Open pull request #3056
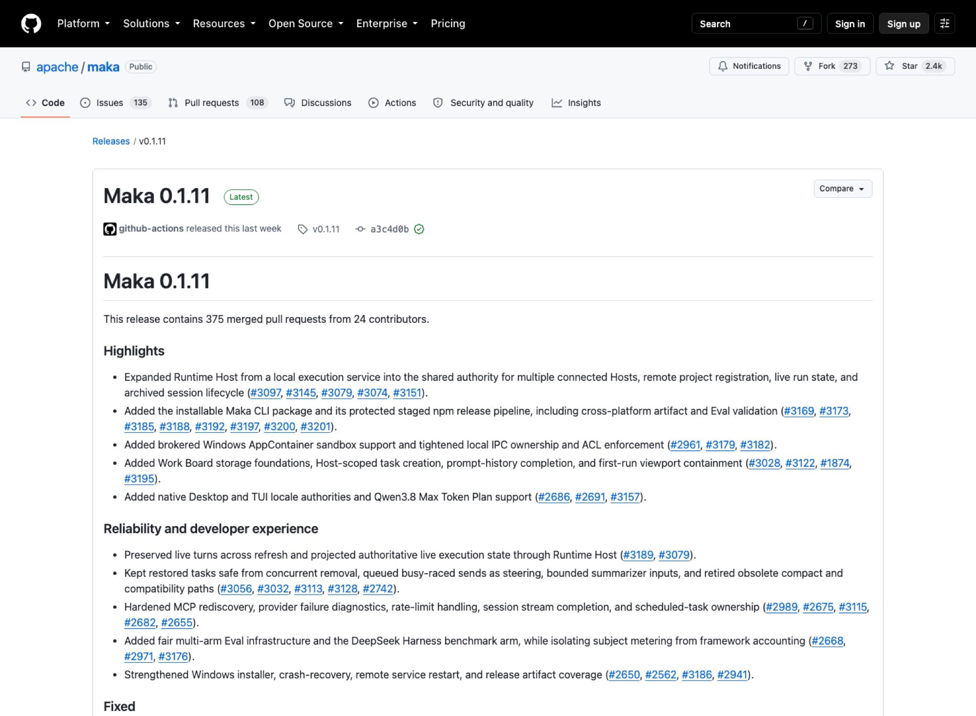This screenshot has width=976, height=716. click(x=236, y=589)
